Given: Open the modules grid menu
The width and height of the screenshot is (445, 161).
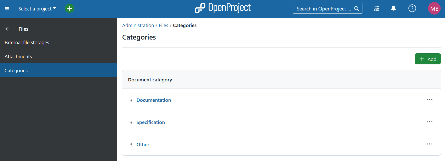Looking at the screenshot, I should 376,9.
